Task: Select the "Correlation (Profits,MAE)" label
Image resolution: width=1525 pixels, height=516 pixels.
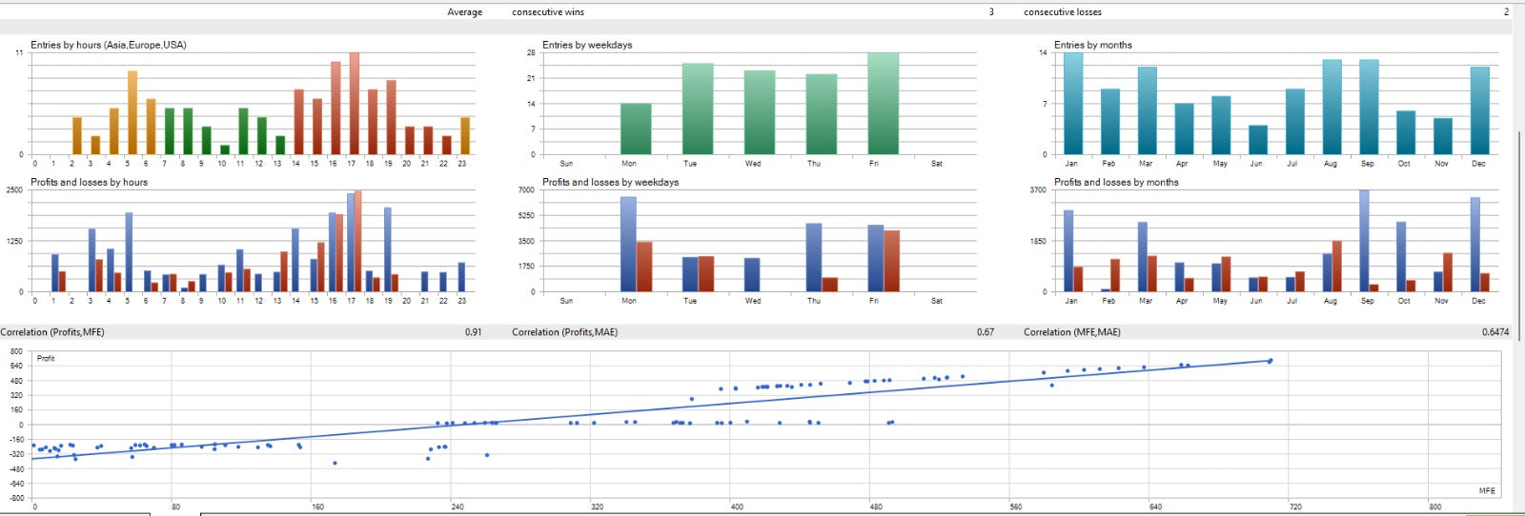Action: point(564,332)
